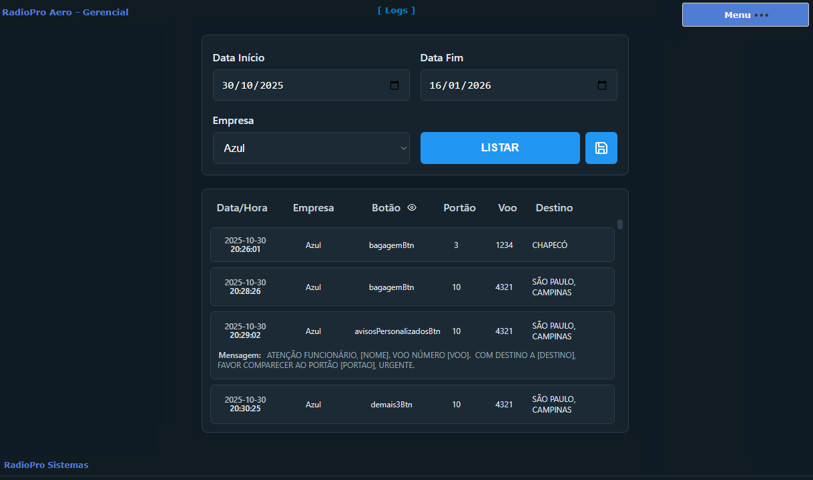813x480 pixels.
Task: Toggle the eye icon beside Botão
Action: (412, 208)
